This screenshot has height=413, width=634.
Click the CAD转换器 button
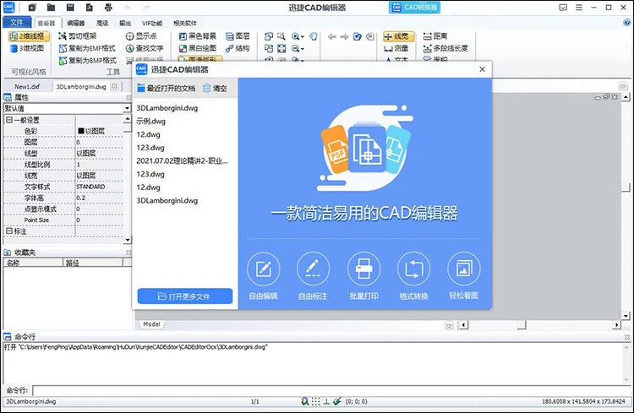pyautogui.click(x=414, y=8)
